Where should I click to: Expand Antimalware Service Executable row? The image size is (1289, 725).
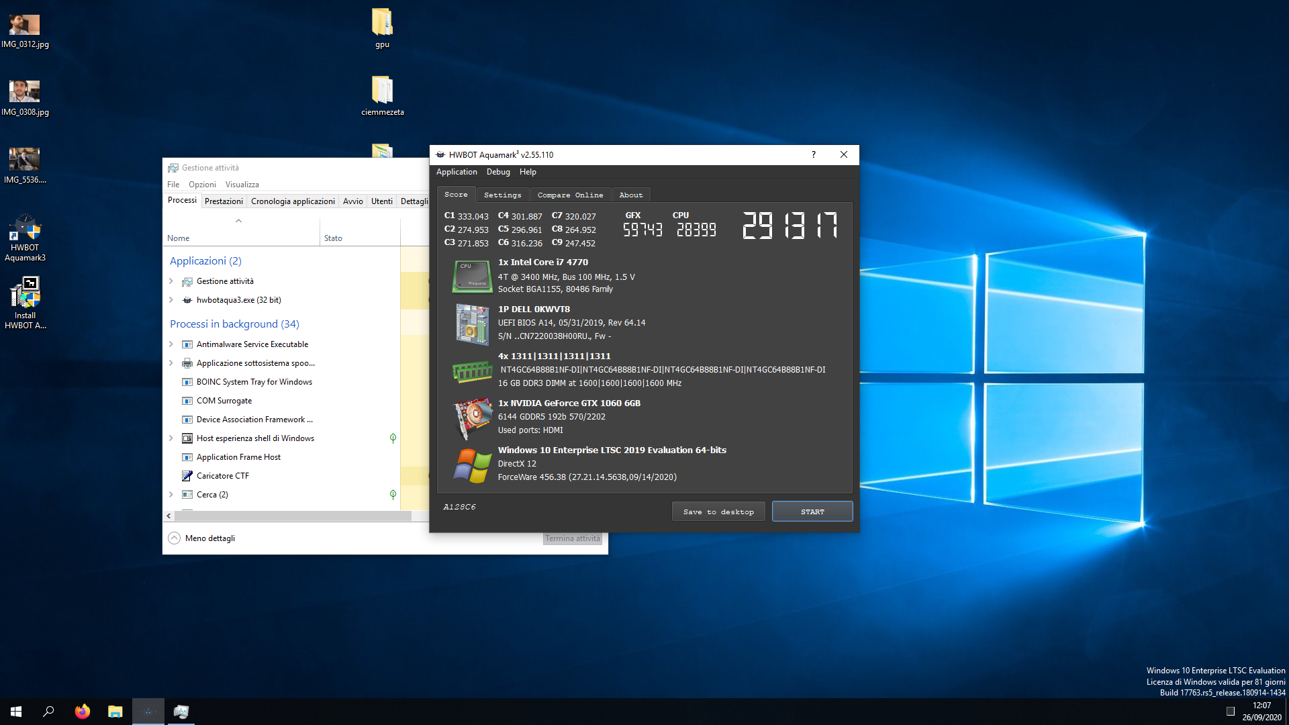click(171, 344)
